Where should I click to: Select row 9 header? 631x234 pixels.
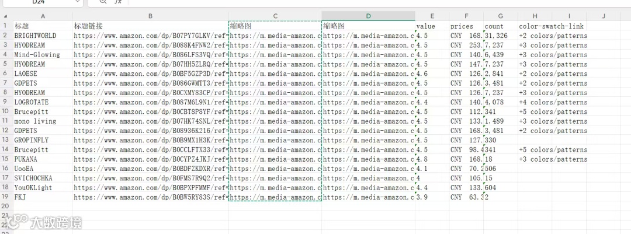click(6, 102)
